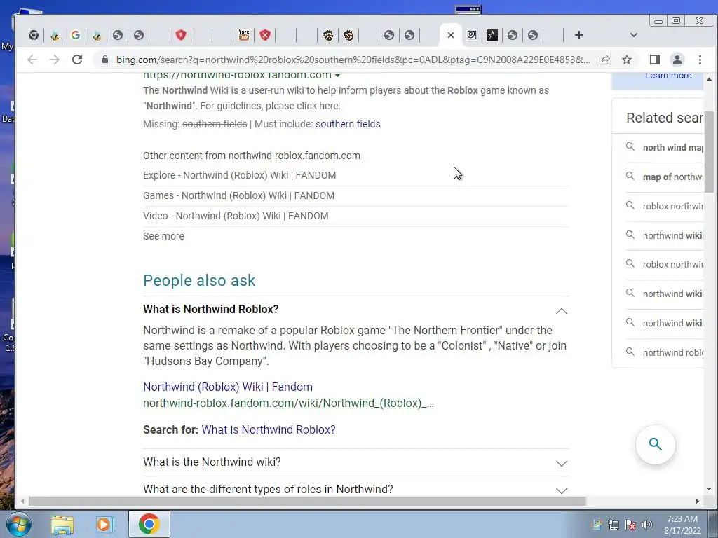Screen dimensions: 718x538
Task: Open the Chrome three-dot menu
Action: (x=700, y=60)
